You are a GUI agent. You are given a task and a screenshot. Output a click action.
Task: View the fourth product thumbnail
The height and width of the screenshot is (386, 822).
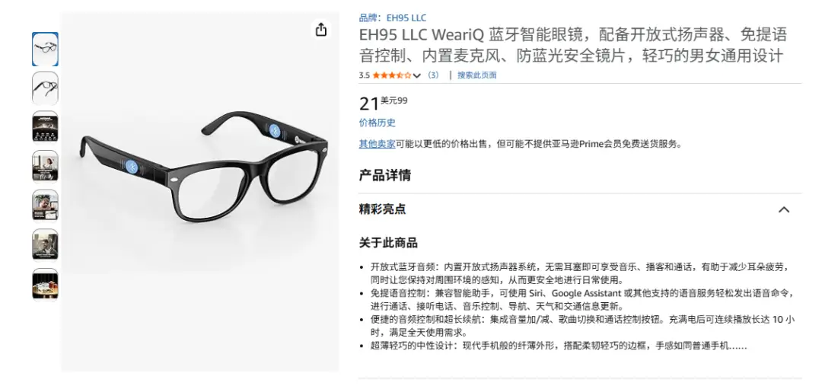coord(45,167)
